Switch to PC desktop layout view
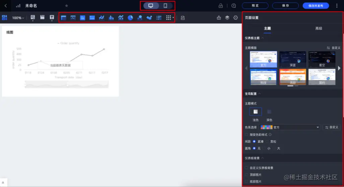The width and height of the screenshot is (344, 187). coord(151,6)
